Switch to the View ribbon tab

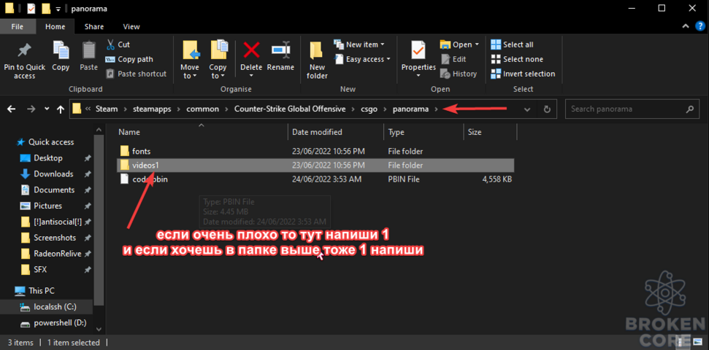click(x=131, y=27)
